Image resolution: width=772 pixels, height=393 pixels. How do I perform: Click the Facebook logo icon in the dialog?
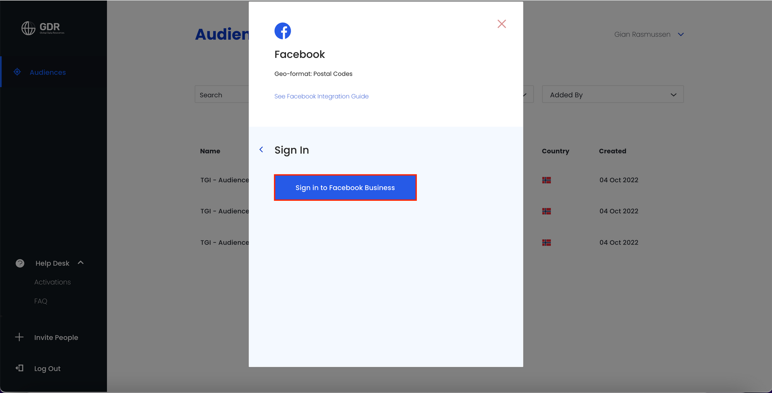(x=283, y=31)
